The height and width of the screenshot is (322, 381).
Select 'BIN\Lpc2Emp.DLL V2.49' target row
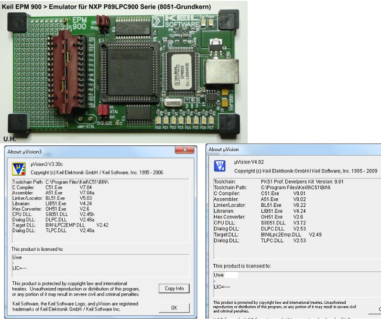[x=268, y=235]
